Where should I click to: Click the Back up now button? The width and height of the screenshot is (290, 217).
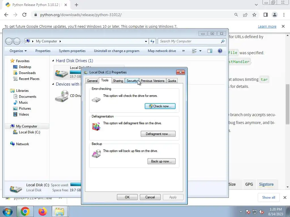click(161, 161)
